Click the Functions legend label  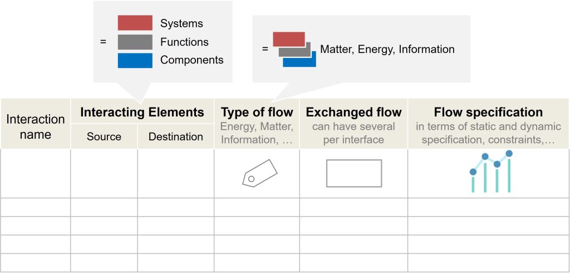pos(184,42)
